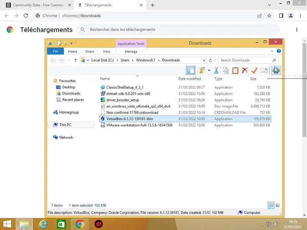Open a new Chrome tab
This screenshot has width=307, height=230.
click(x=153, y=5)
